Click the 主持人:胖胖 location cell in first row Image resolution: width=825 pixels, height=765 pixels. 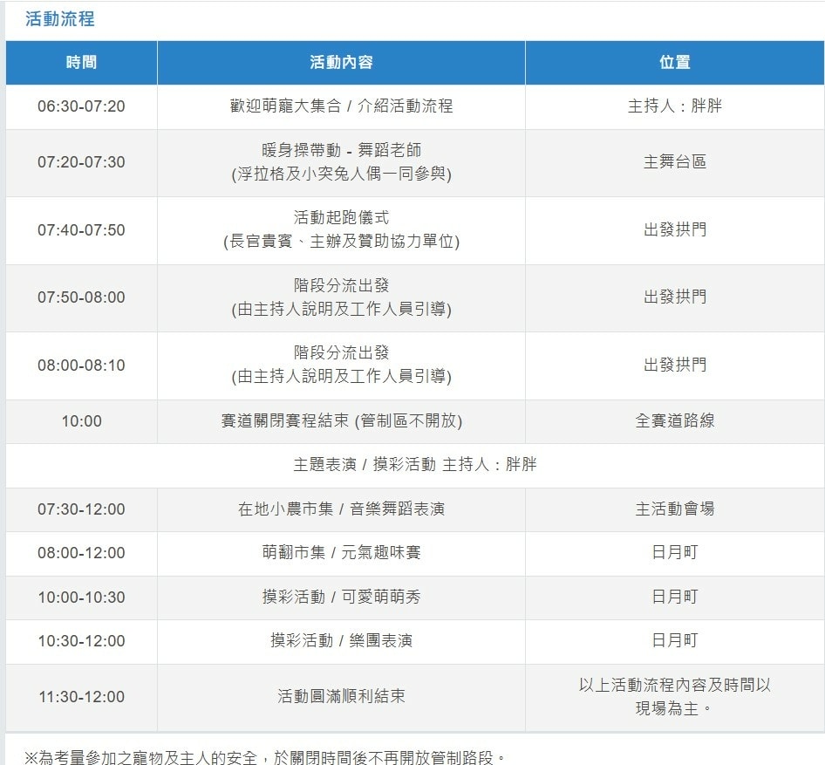[x=674, y=106]
